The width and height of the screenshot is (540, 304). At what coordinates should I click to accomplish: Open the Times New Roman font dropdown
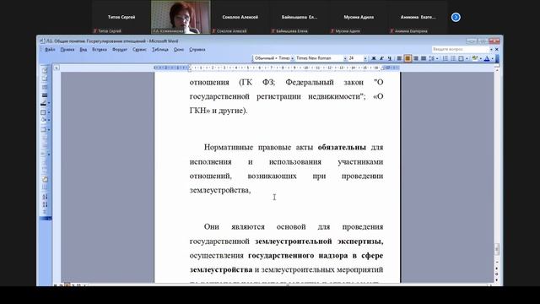[x=345, y=58]
